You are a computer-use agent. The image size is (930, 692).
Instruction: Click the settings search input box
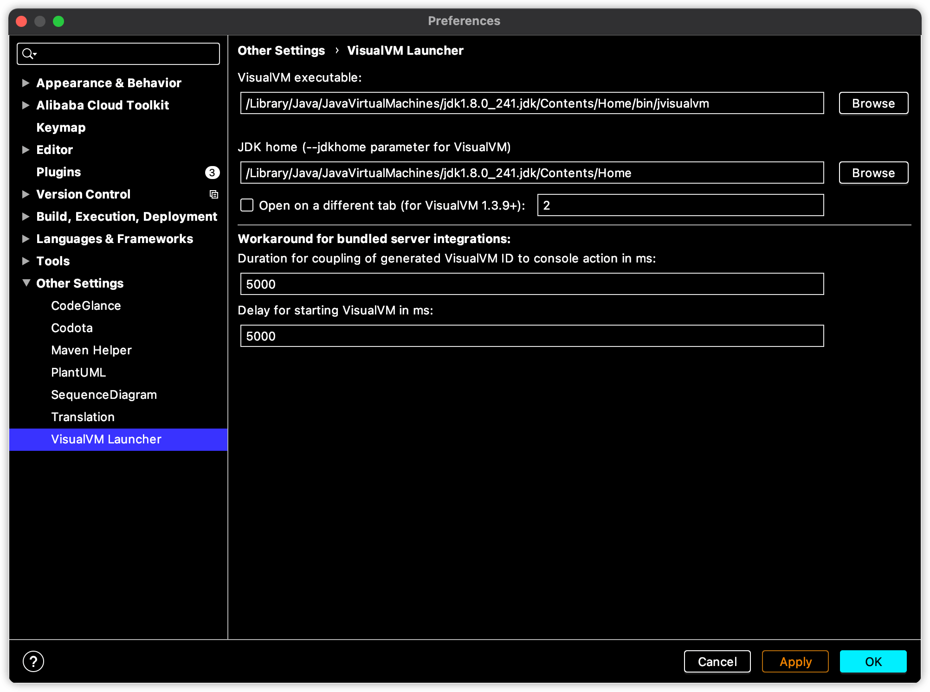(125, 54)
